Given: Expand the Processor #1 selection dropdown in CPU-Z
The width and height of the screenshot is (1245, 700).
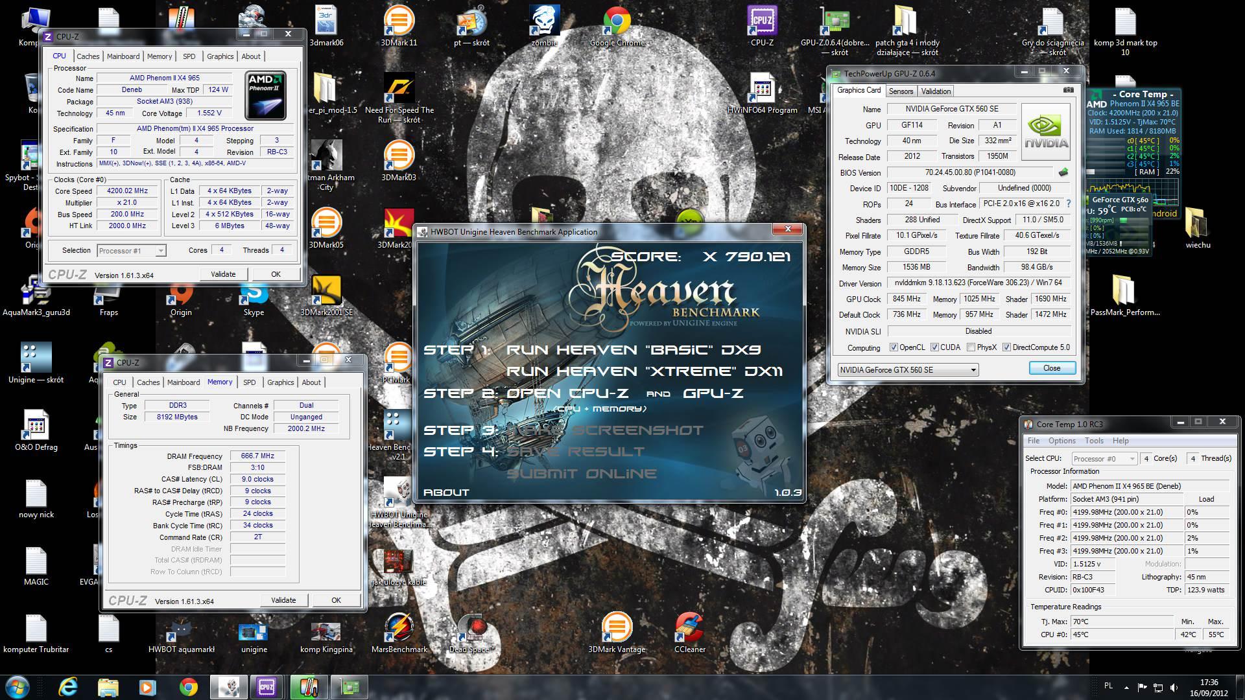Looking at the screenshot, I should point(160,251).
